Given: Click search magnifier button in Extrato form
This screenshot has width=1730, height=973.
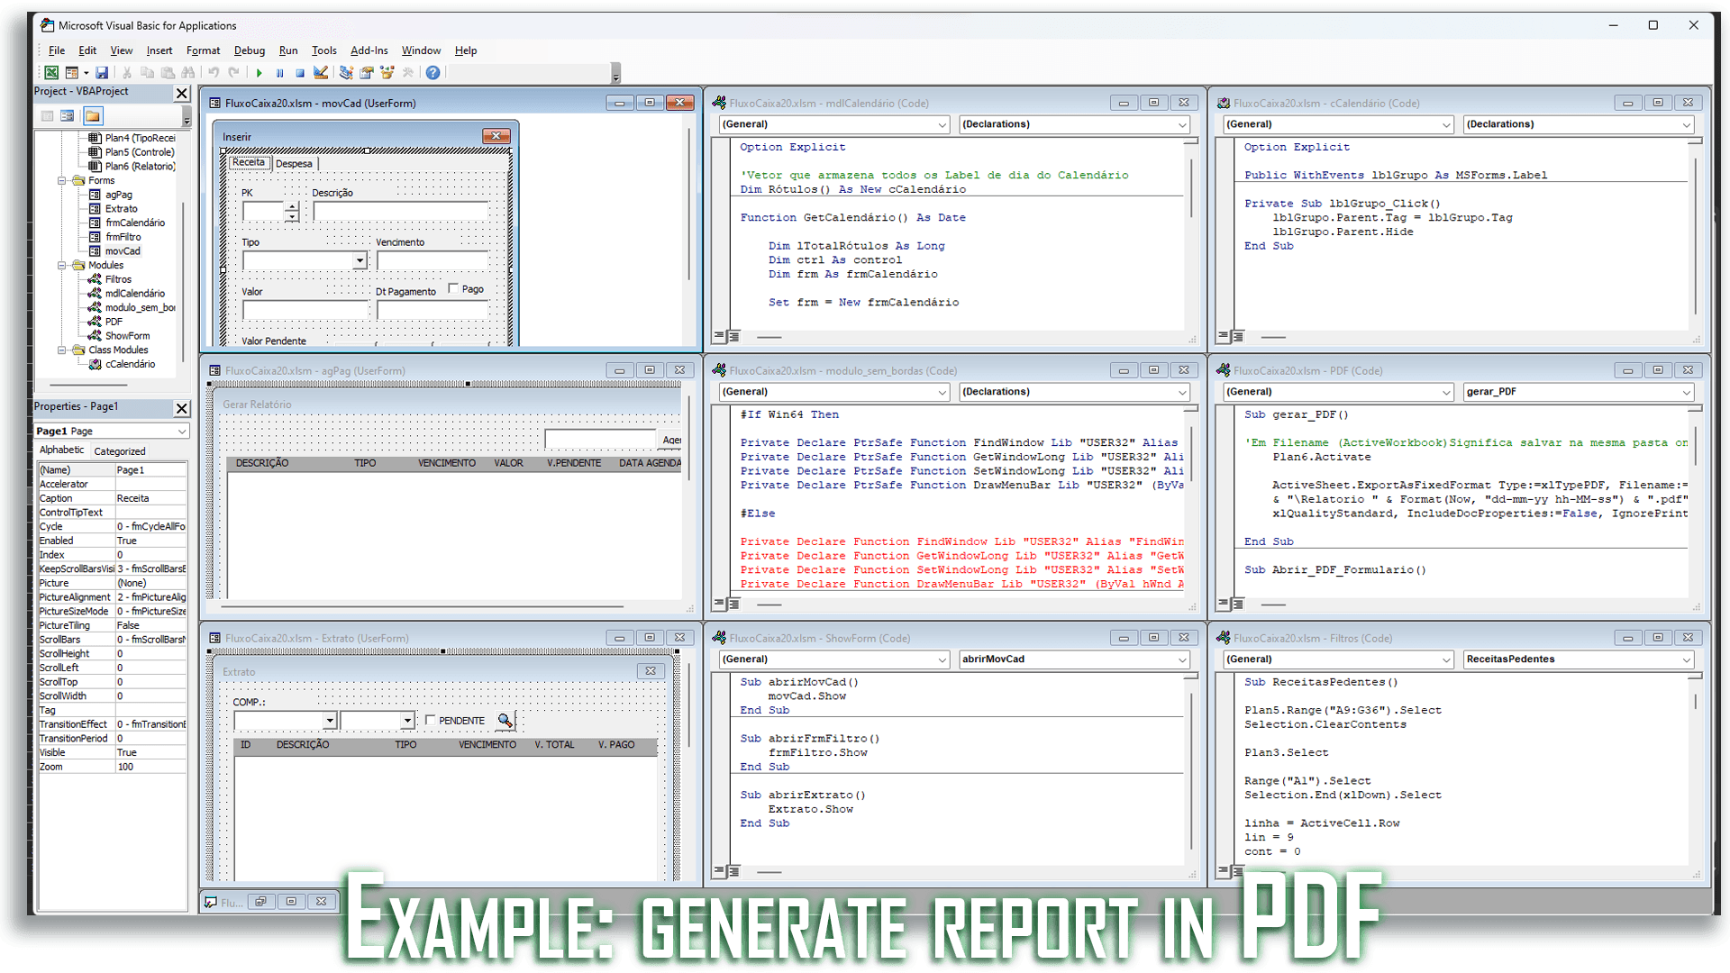Looking at the screenshot, I should 505,721.
